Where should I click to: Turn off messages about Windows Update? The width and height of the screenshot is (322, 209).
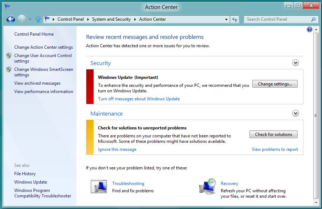pyautogui.click(x=139, y=99)
